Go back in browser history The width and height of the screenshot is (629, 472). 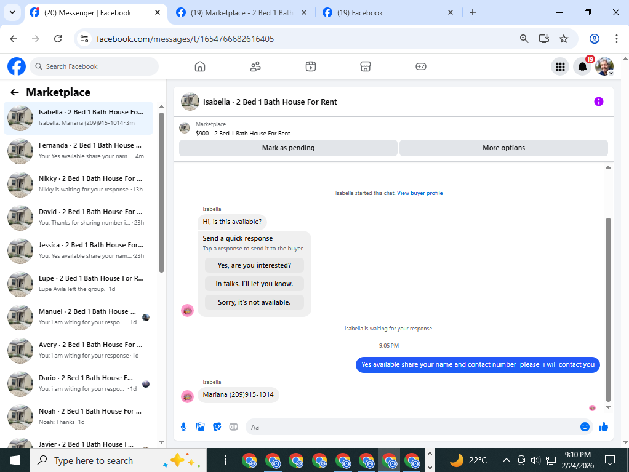(14, 39)
